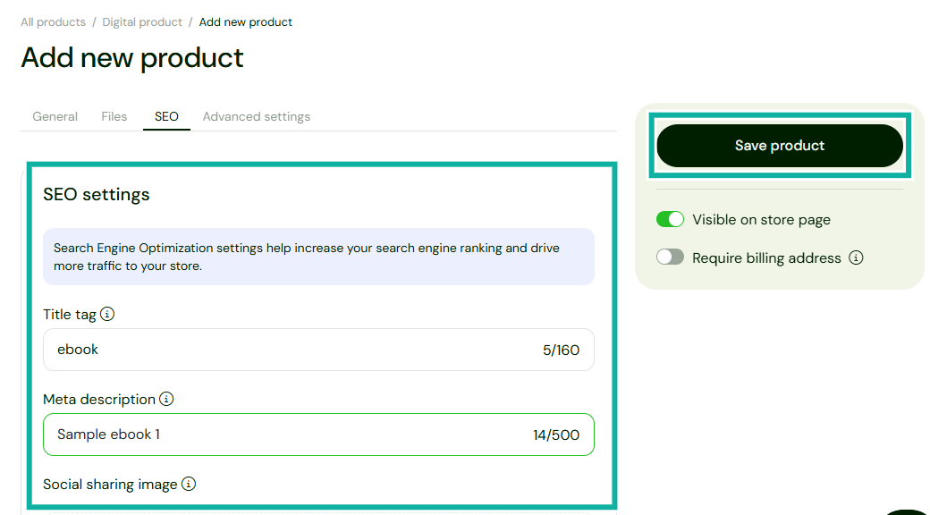This screenshot has height=515, width=930.
Task: Open the Advanced settings tab
Action: coord(257,116)
